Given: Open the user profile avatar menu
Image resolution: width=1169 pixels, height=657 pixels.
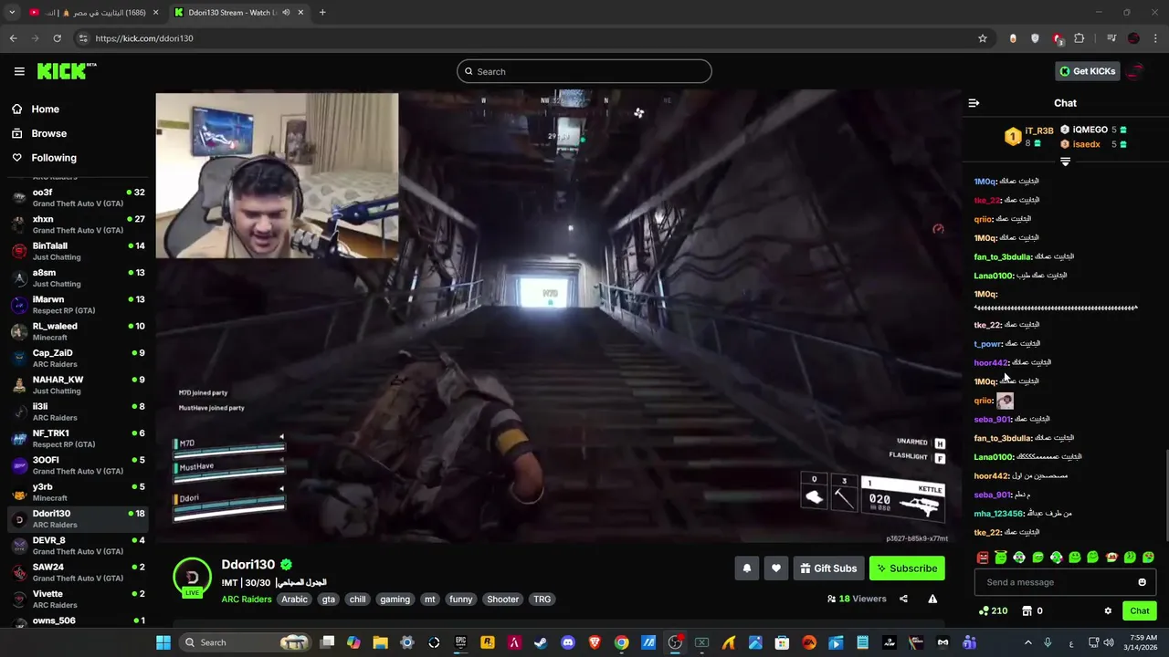Looking at the screenshot, I should coord(1137,71).
